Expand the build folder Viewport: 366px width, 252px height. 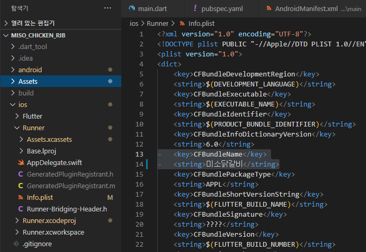coord(13,93)
